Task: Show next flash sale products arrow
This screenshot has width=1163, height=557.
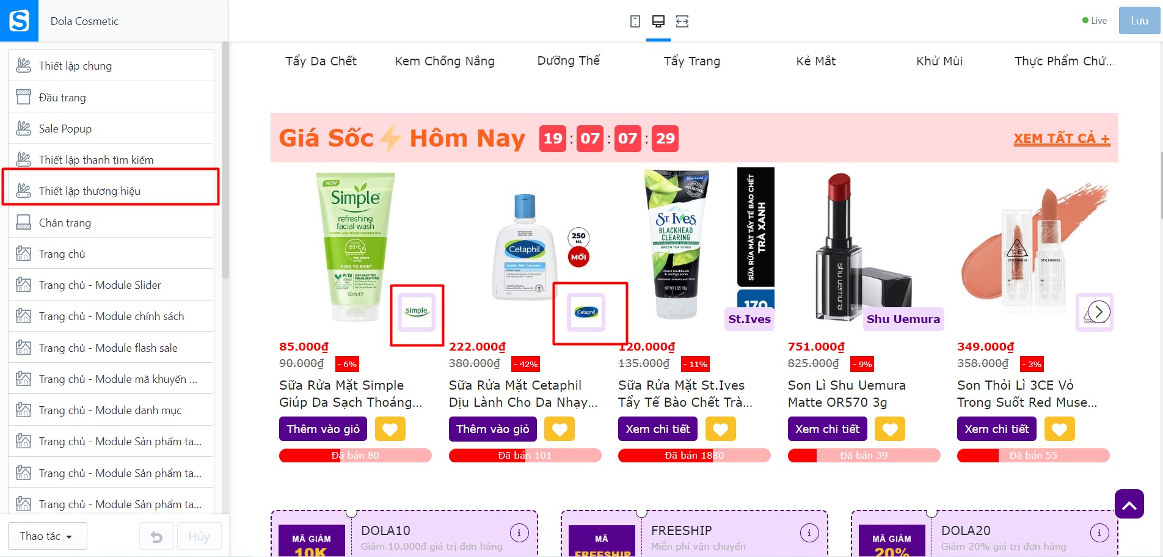Action: point(1098,311)
